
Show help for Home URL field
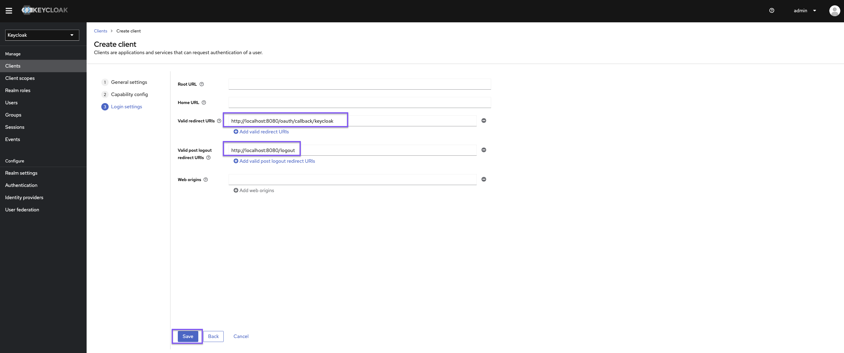point(204,102)
